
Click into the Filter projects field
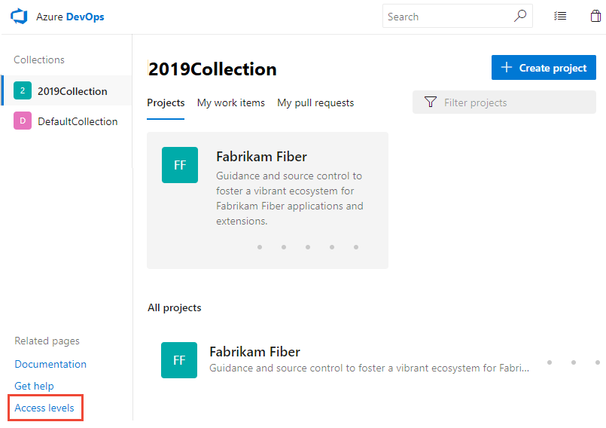[512, 102]
